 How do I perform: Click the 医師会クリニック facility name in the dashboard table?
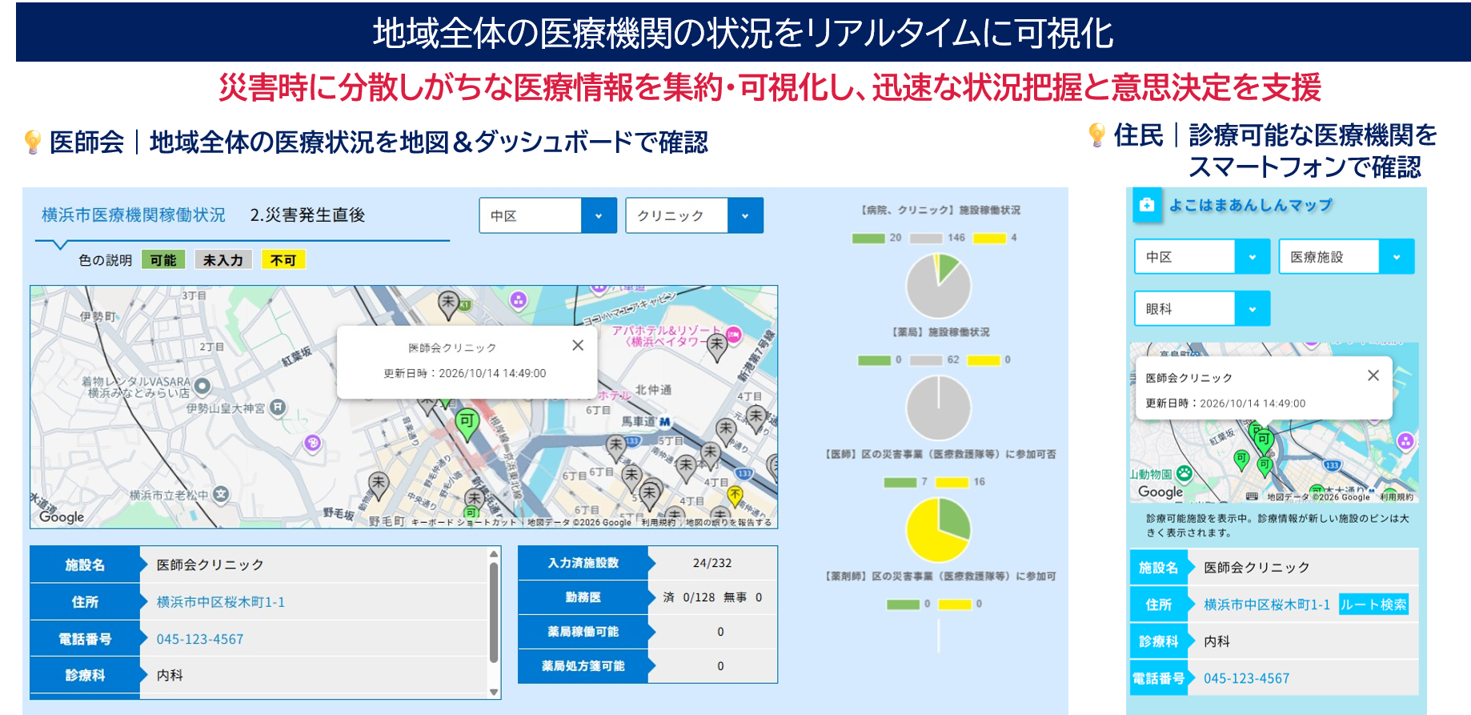tap(210, 564)
